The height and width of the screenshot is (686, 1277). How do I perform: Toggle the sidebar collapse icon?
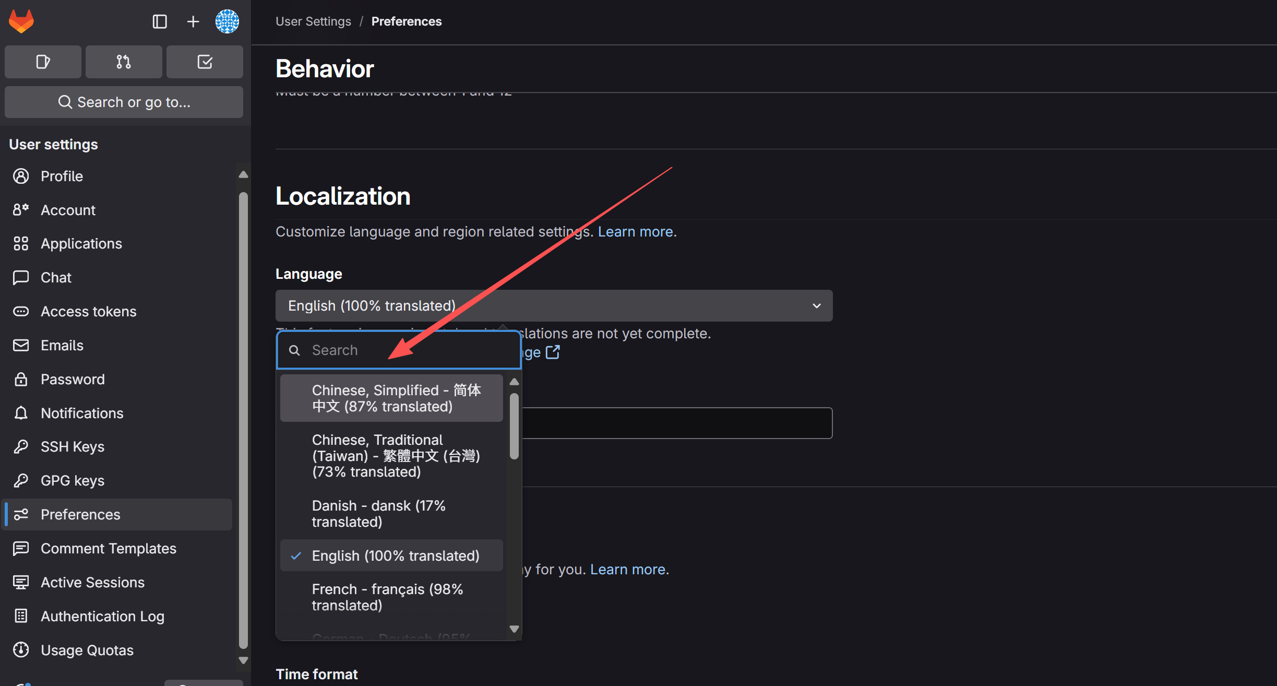(159, 21)
